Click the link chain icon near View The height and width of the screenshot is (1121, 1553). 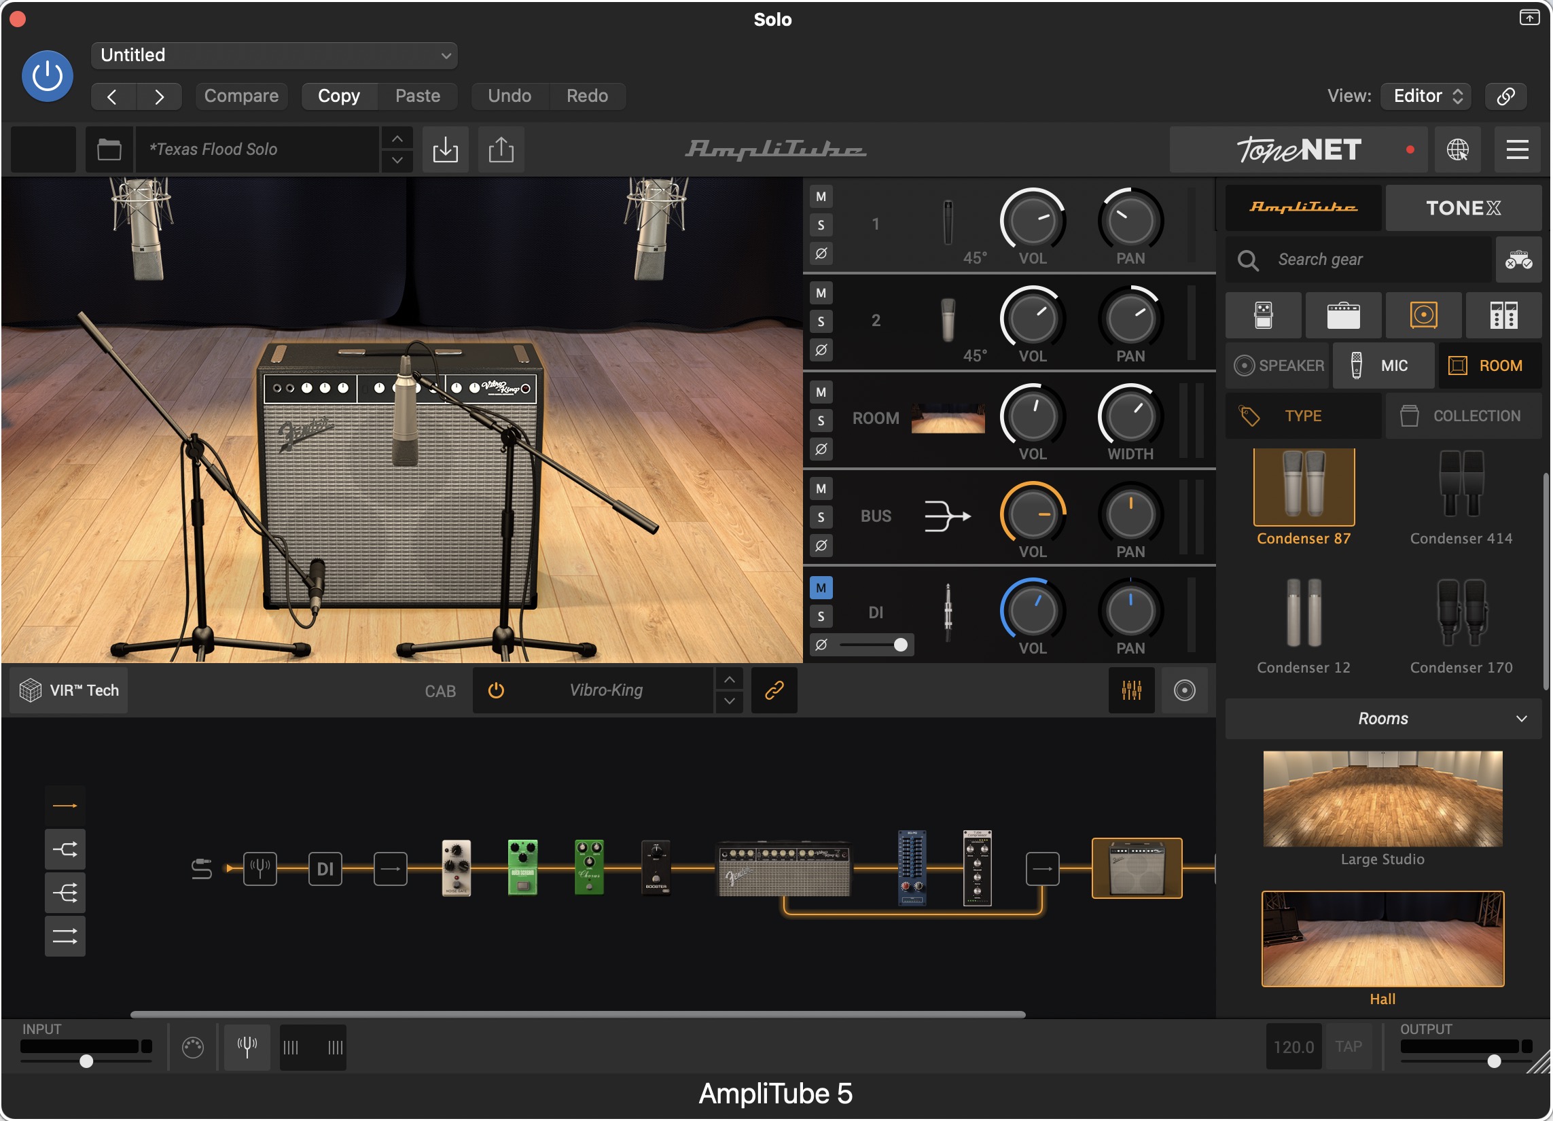[x=1505, y=96]
